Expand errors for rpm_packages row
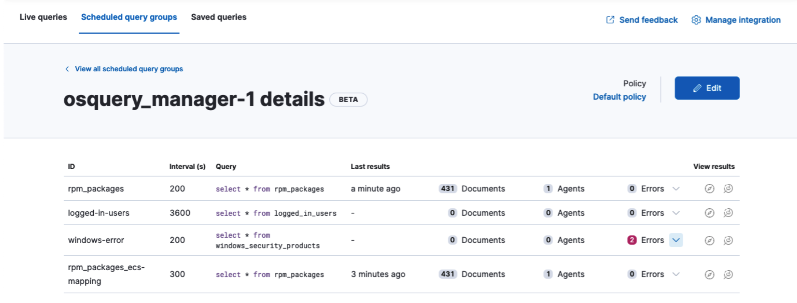Viewport: 797px width, 303px height. 676,189
